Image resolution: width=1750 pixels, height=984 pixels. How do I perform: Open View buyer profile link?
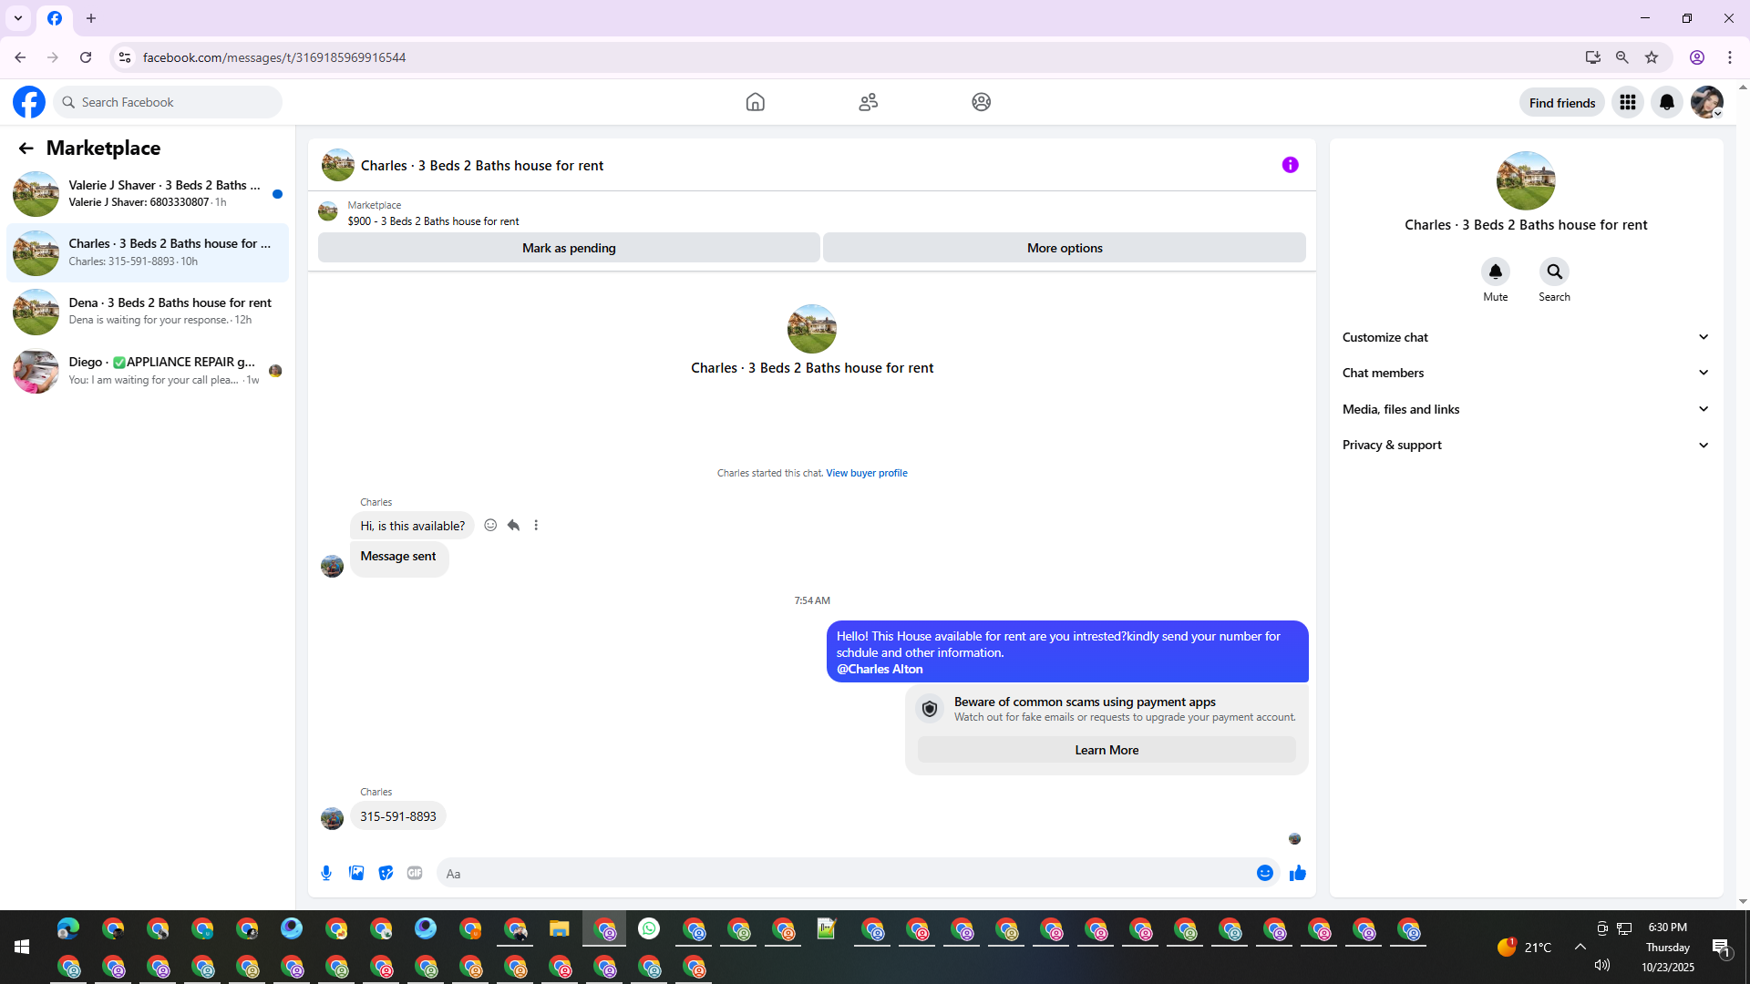pyautogui.click(x=866, y=473)
